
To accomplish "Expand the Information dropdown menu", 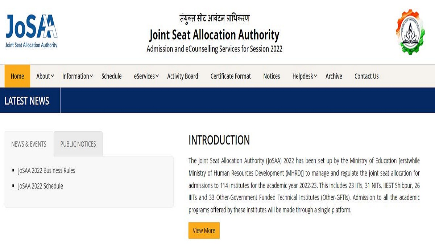I will pyautogui.click(x=78, y=76).
